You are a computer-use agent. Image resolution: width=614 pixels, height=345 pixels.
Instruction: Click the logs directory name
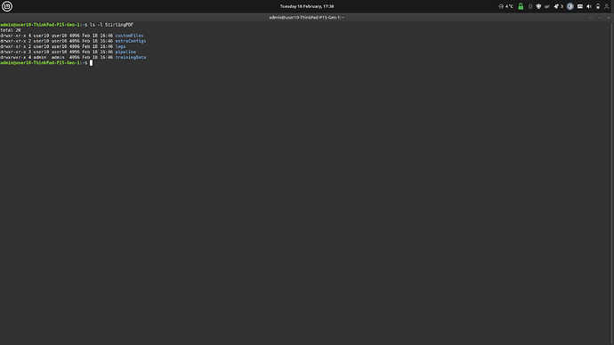click(x=120, y=46)
